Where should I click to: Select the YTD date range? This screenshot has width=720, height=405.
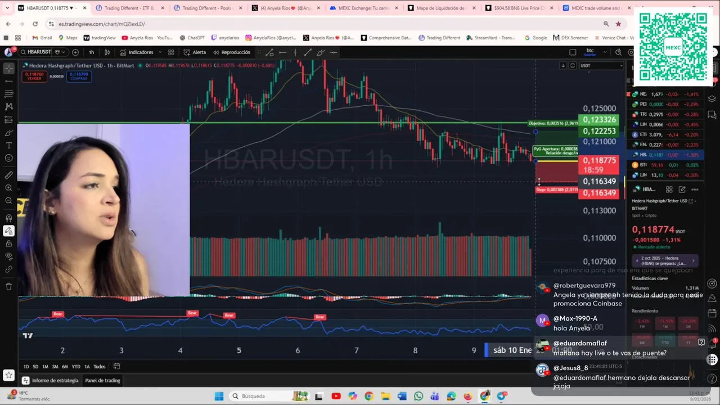point(76,367)
